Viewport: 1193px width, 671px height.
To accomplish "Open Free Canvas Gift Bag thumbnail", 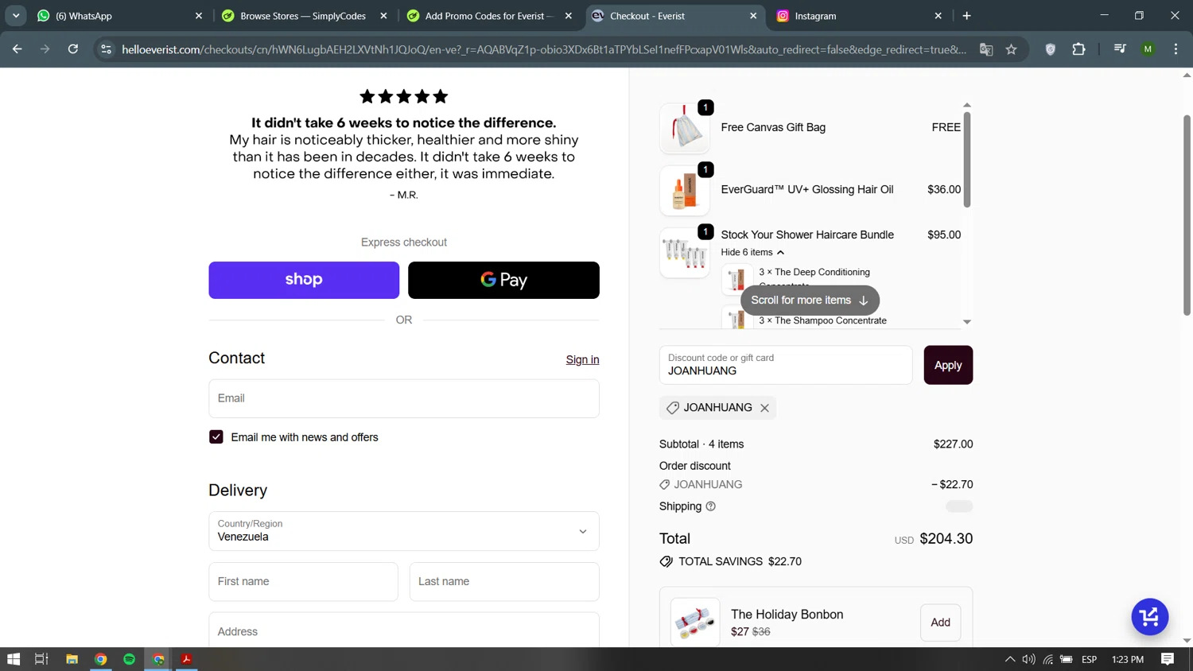I will (684, 128).
